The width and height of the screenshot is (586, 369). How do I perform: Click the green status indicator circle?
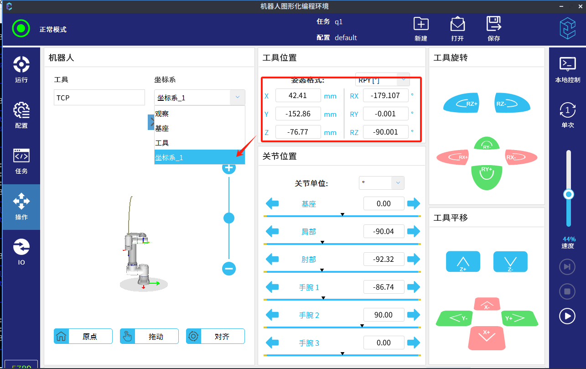coord(21,29)
